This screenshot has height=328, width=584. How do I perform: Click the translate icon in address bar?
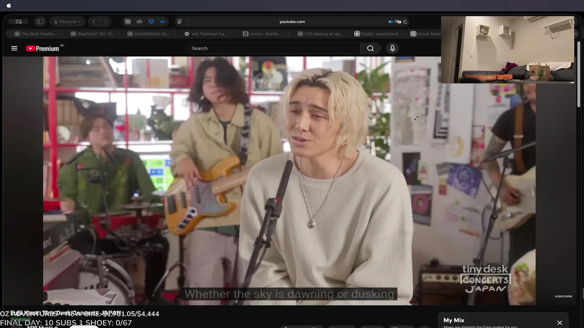point(398,21)
